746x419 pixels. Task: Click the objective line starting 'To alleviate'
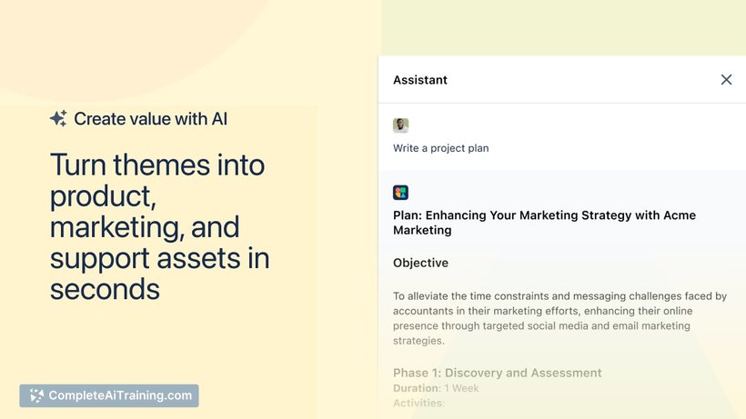point(559,296)
